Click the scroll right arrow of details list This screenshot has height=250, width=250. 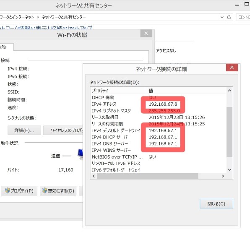tap(223, 176)
